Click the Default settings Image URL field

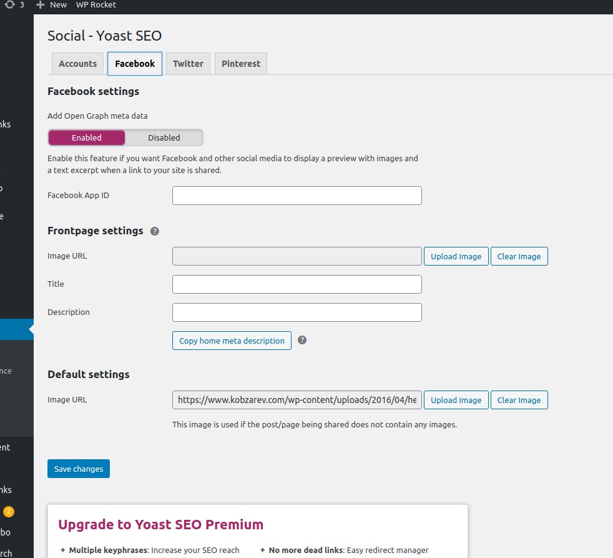click(x=297, y=400)
